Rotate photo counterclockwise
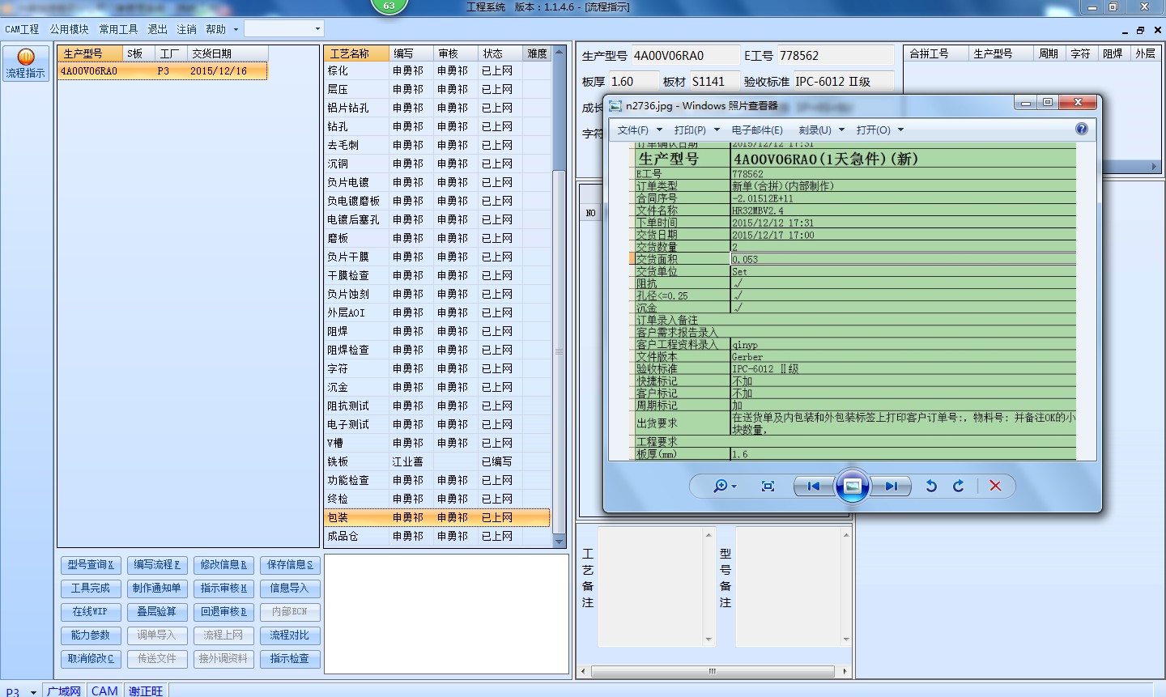The height and width of the screenshot is (697, 1166). [x=931, y=486]
